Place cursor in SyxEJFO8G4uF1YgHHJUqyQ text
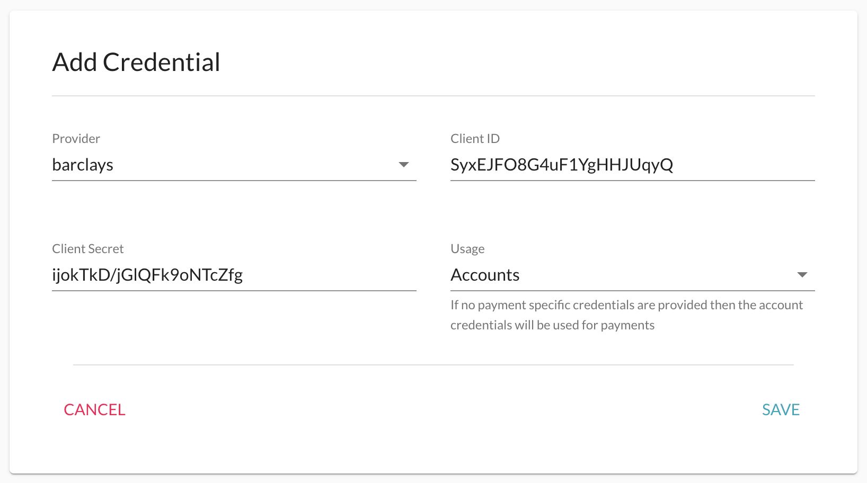Screen dimensions: 867x483 point(562,165)
